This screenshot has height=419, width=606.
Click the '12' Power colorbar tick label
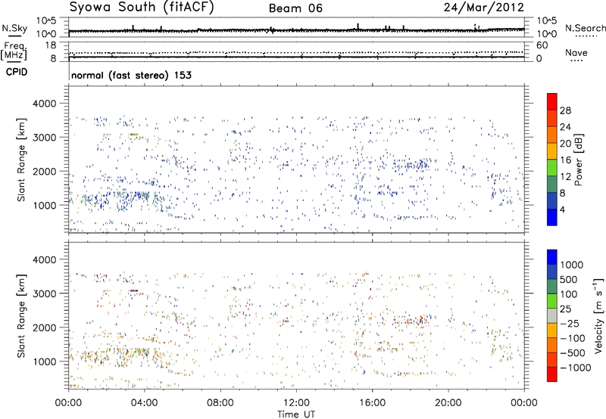[x=565, y=177]
